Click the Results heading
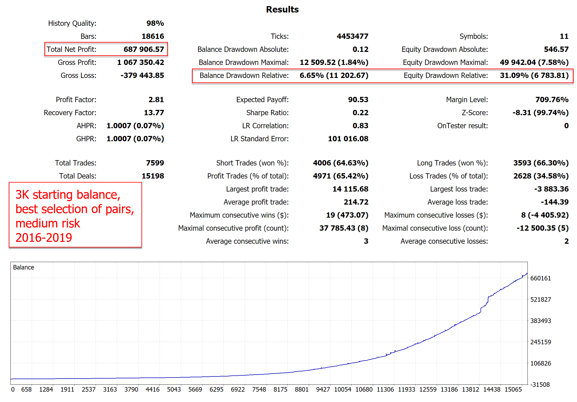Screen dimensions: 577x402 click(282, 10)
